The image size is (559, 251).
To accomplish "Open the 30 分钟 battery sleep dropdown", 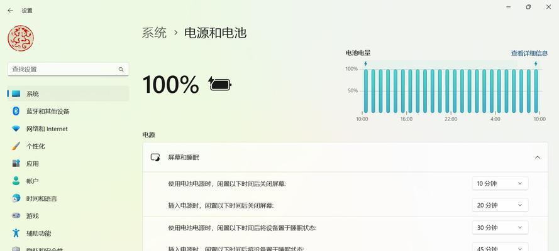I will coord(500,228).
